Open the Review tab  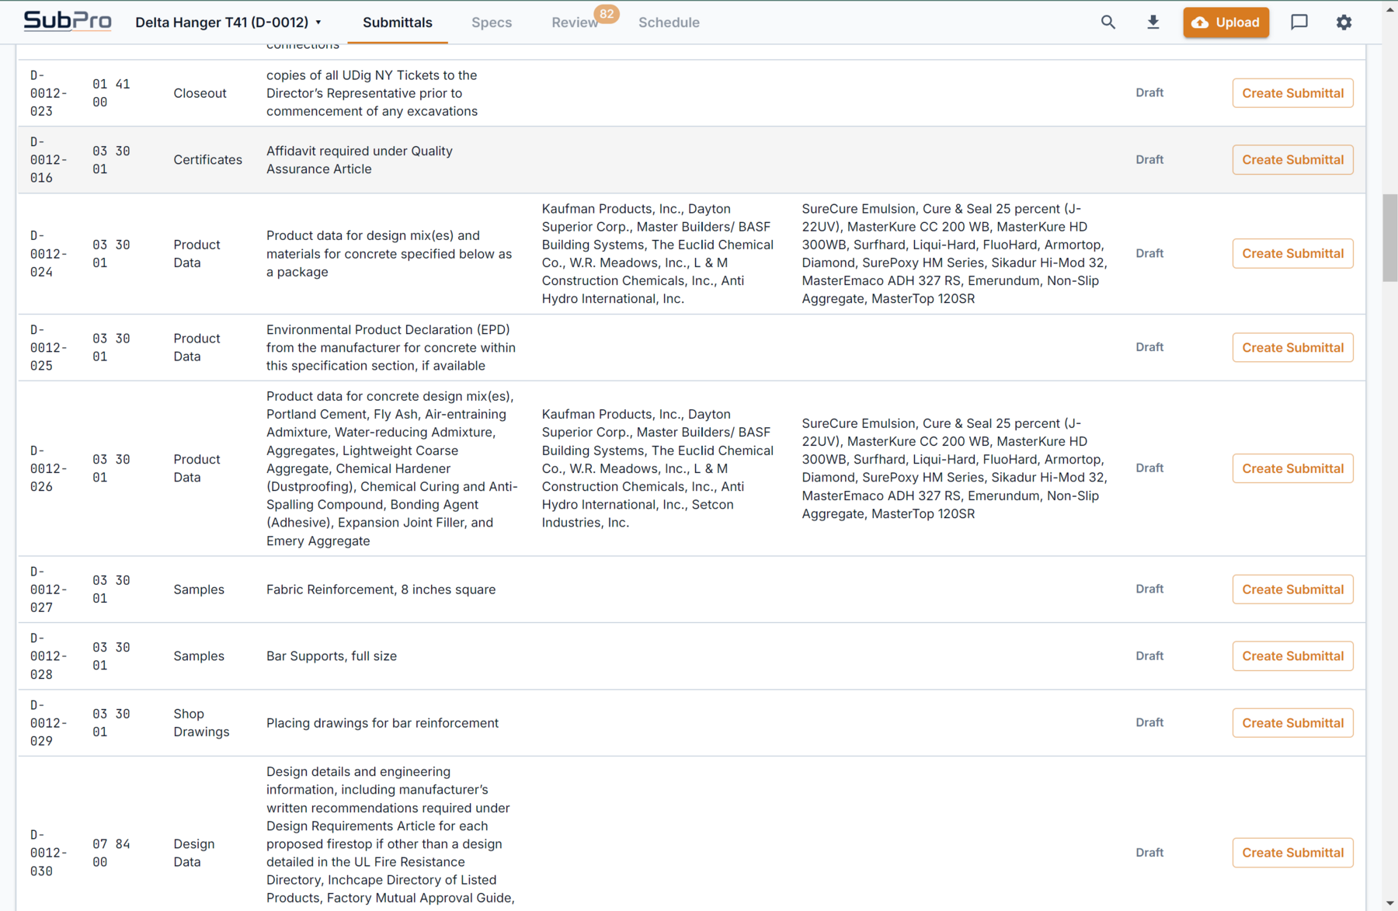pyautogui.click(x=575, y=23)
